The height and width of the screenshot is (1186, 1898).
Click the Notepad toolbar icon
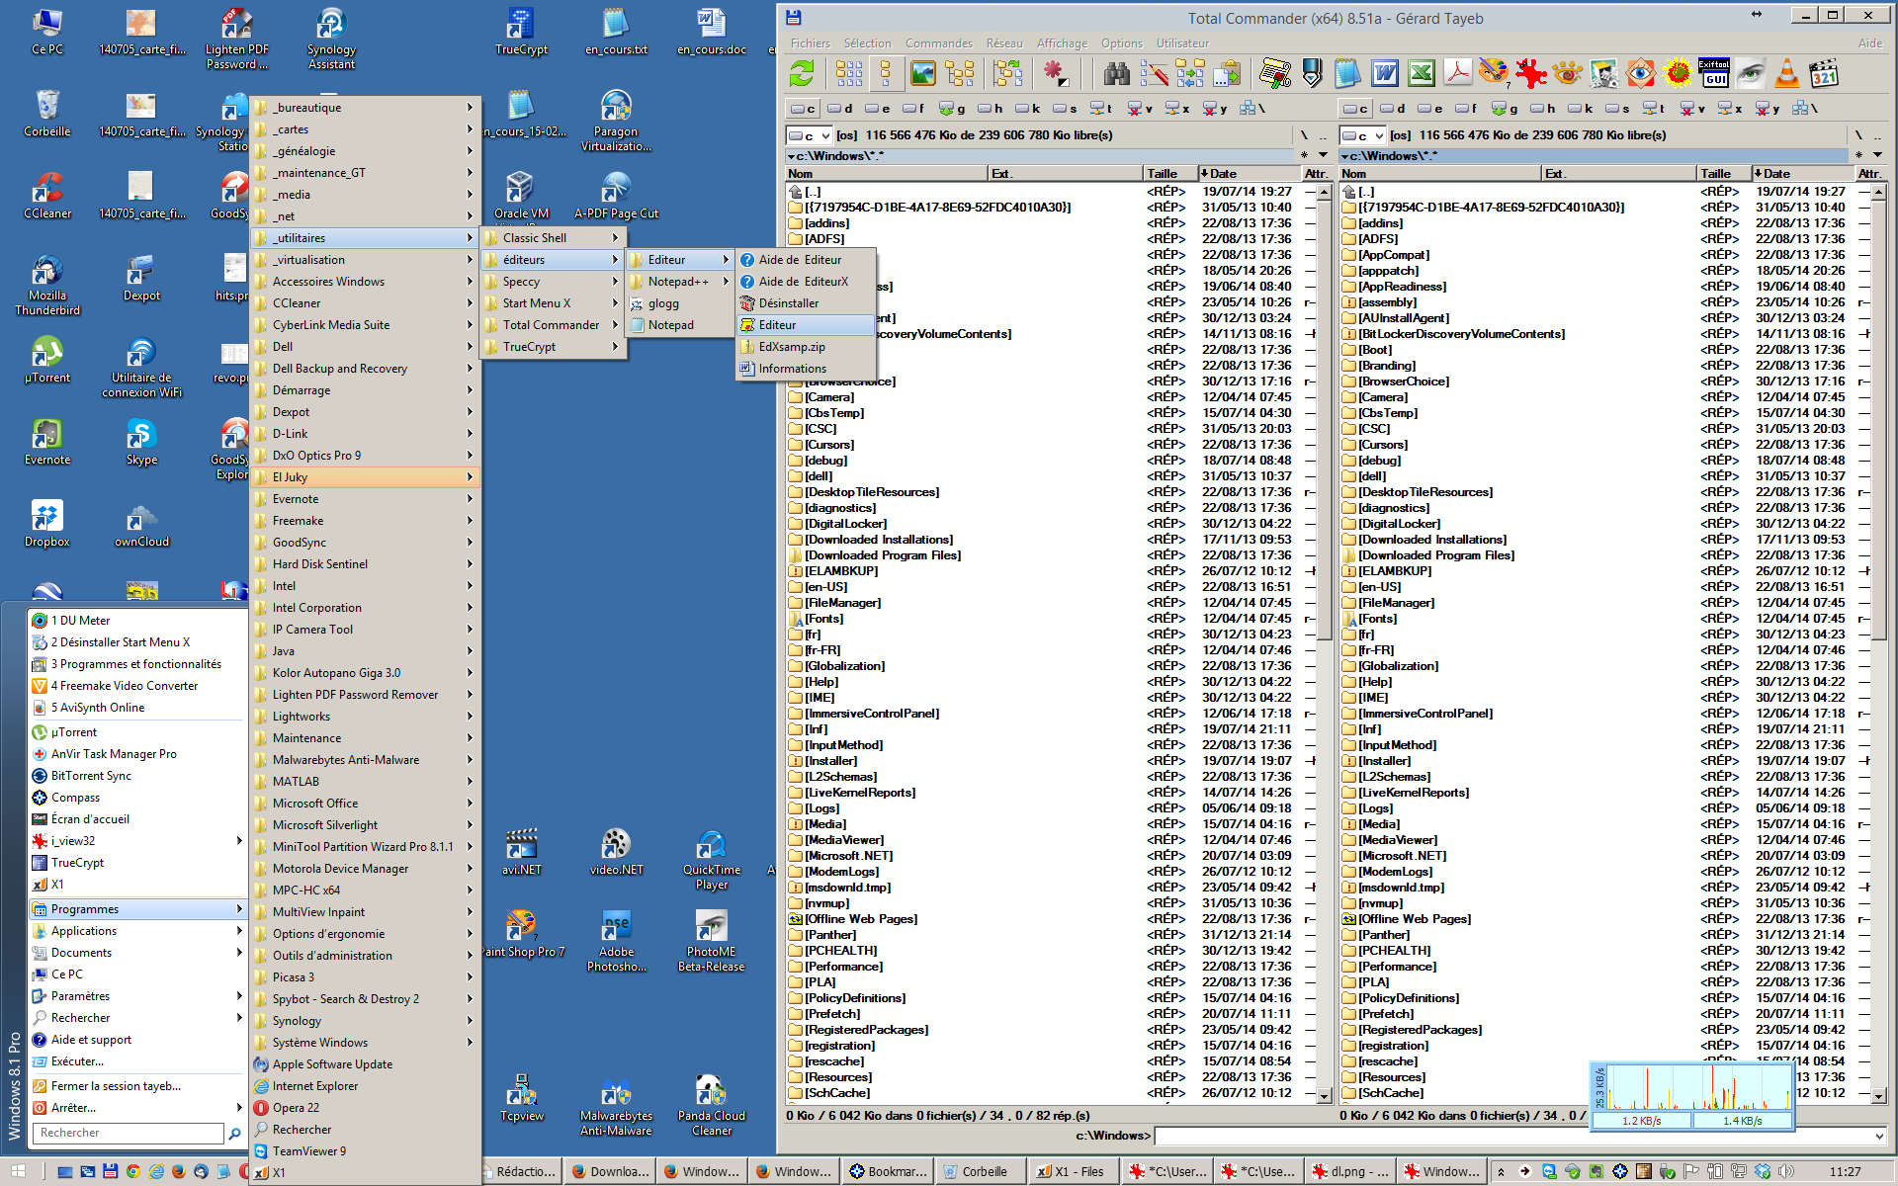pyautogui.click(x=1347, y=73)
